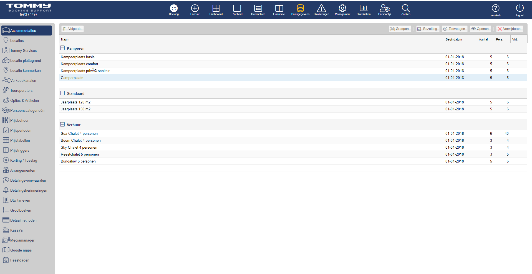This screenshot has width=532, height=274.
Task: Open the zendesk help icon
Action: (x=495, y=8)
